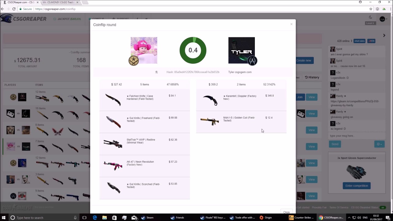Click the Tyler avatar in the dialog
This screenshot has width=393, height=221.
coord(241,50)
